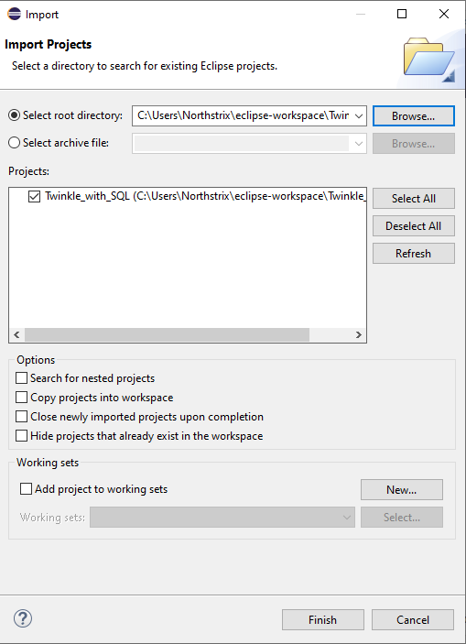Uncheck the Twinkle_with_SQL project checkbox
This screenshot has width=466, height=644.
[34, 196]
